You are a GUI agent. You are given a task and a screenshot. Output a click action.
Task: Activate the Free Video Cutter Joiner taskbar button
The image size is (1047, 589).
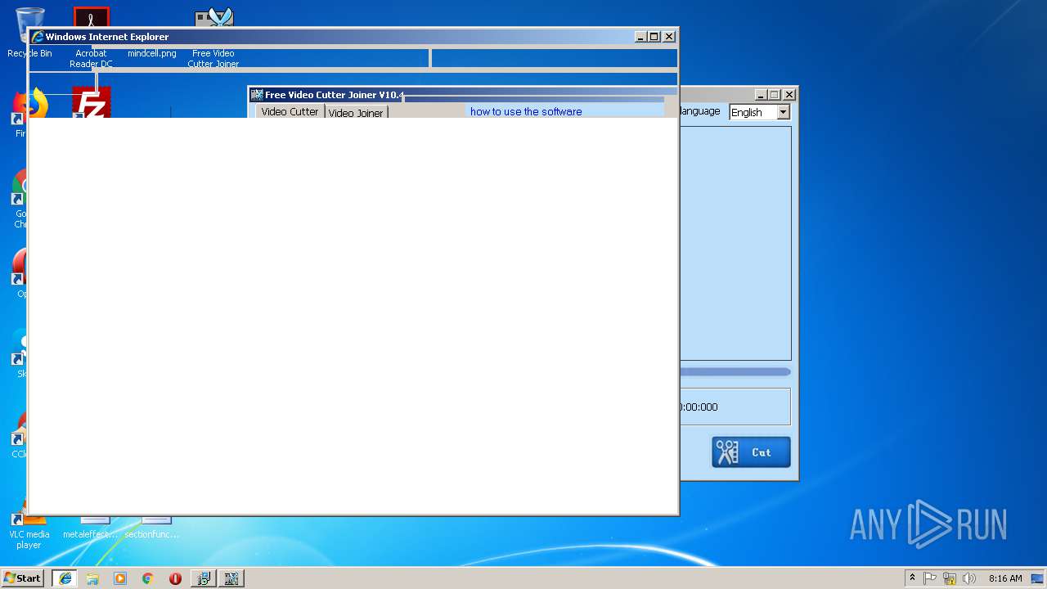point(231,578)
